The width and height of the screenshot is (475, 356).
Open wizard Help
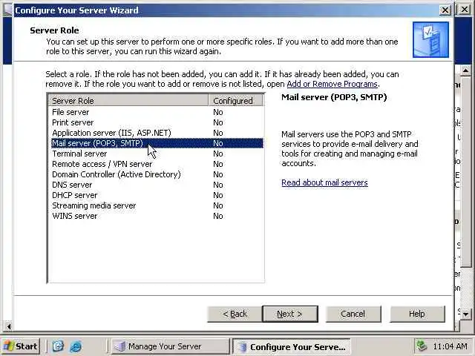(417, 314)
